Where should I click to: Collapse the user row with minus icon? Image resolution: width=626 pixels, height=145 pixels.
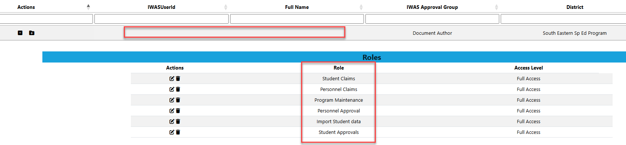(x=20, y=33)
